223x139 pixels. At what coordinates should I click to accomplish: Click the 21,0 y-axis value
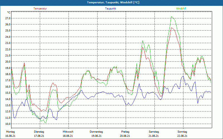(8, 55)
